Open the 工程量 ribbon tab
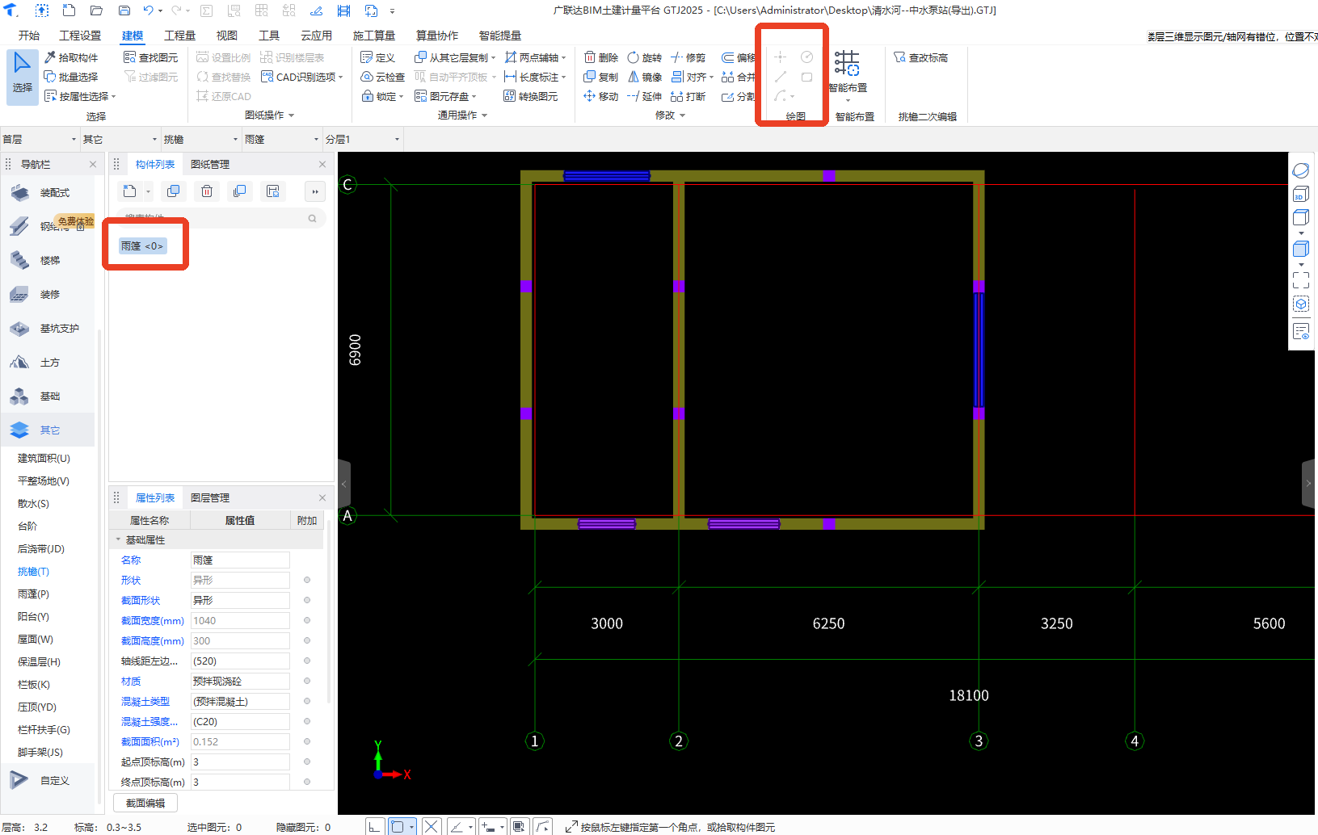The width and height of the screenshot is (1318, 835). [180, 36]
